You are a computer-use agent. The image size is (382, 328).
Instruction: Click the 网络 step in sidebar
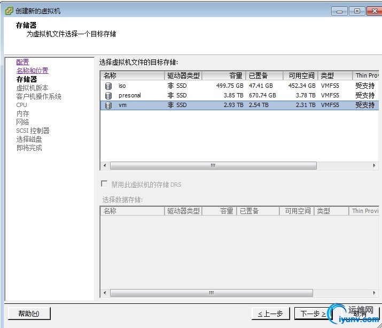coord(22,122)
